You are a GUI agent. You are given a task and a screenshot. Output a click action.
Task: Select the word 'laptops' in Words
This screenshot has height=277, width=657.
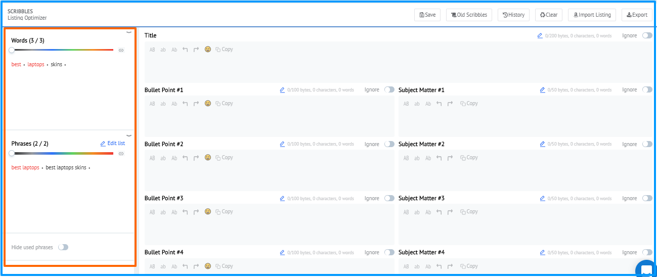pyautogui.click(x=36, y=65)
